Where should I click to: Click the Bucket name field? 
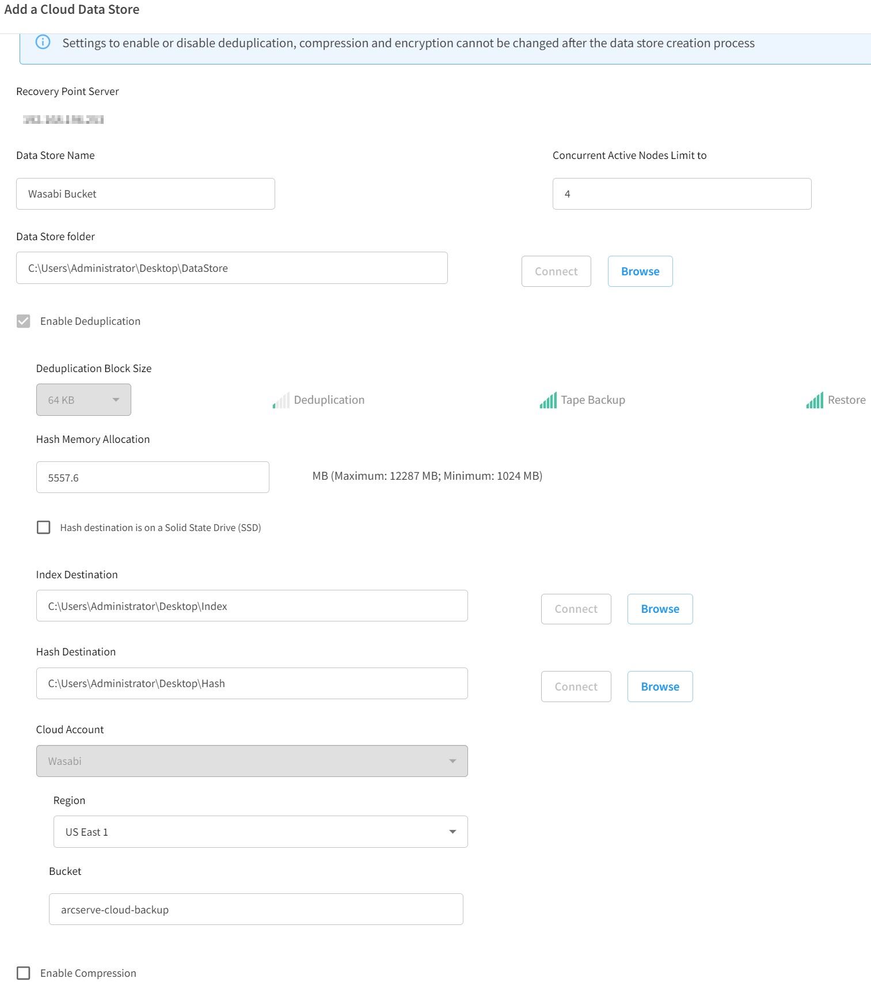tap(256, 909)
